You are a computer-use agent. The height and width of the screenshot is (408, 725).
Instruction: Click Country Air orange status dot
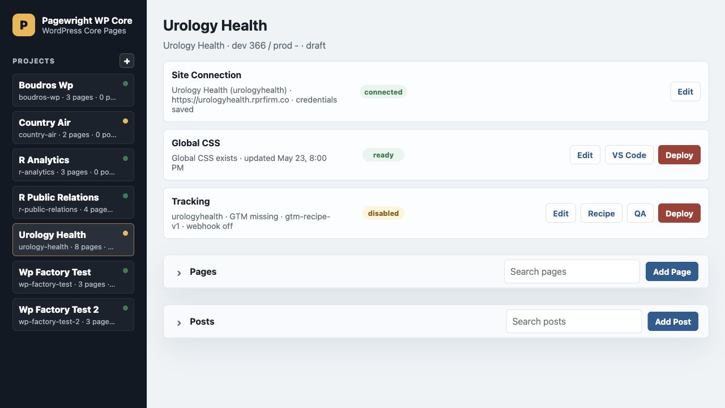(x=125, y=121)
